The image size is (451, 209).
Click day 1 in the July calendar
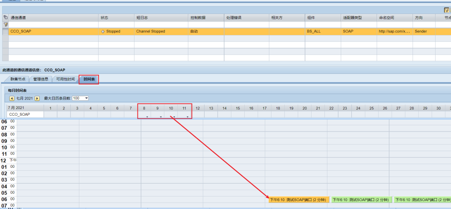51,108
